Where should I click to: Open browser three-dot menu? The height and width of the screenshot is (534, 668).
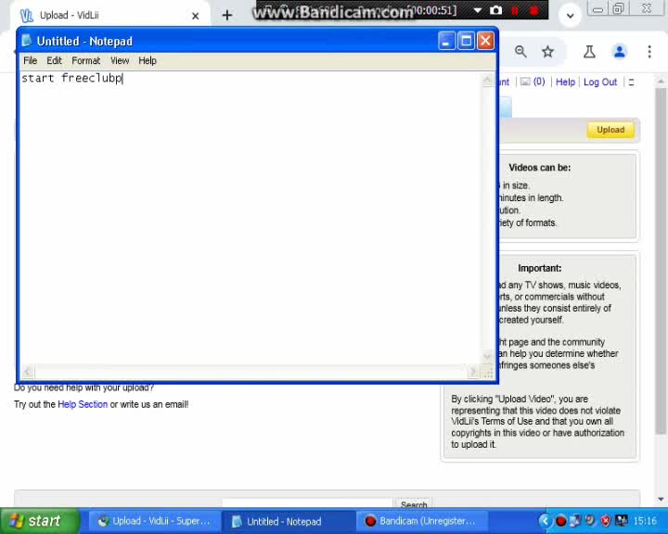click(649, 52)
